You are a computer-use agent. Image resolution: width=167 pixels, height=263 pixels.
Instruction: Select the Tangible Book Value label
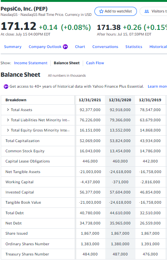click(x=23, y=203)
